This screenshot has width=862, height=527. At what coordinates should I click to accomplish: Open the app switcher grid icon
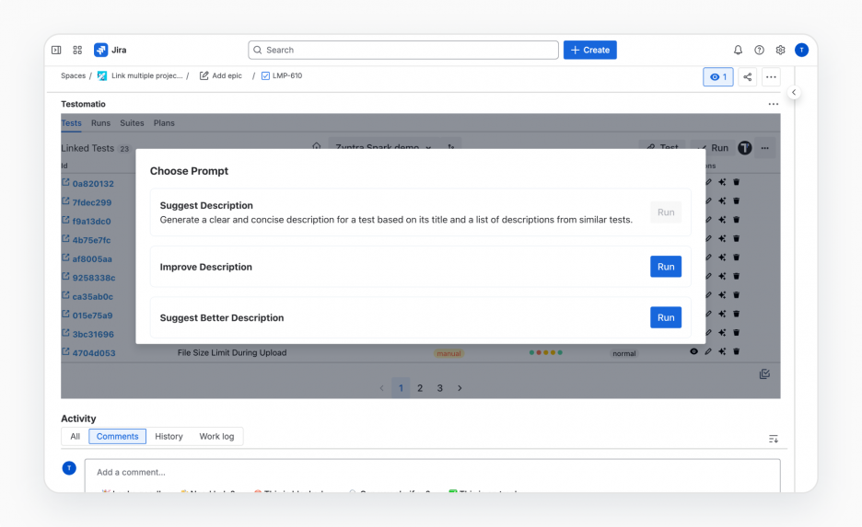tap(77, 50)
